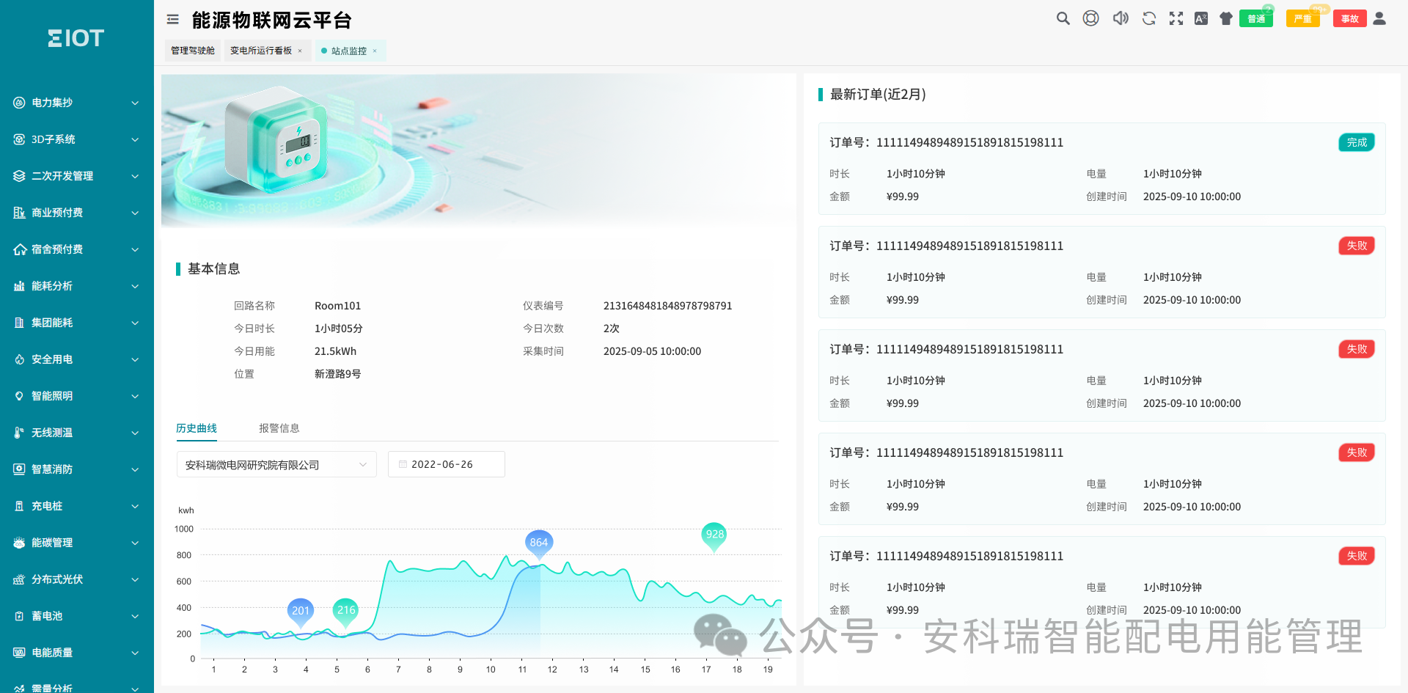Expand the 无线测温 menu chevron

tap(135, 433)
